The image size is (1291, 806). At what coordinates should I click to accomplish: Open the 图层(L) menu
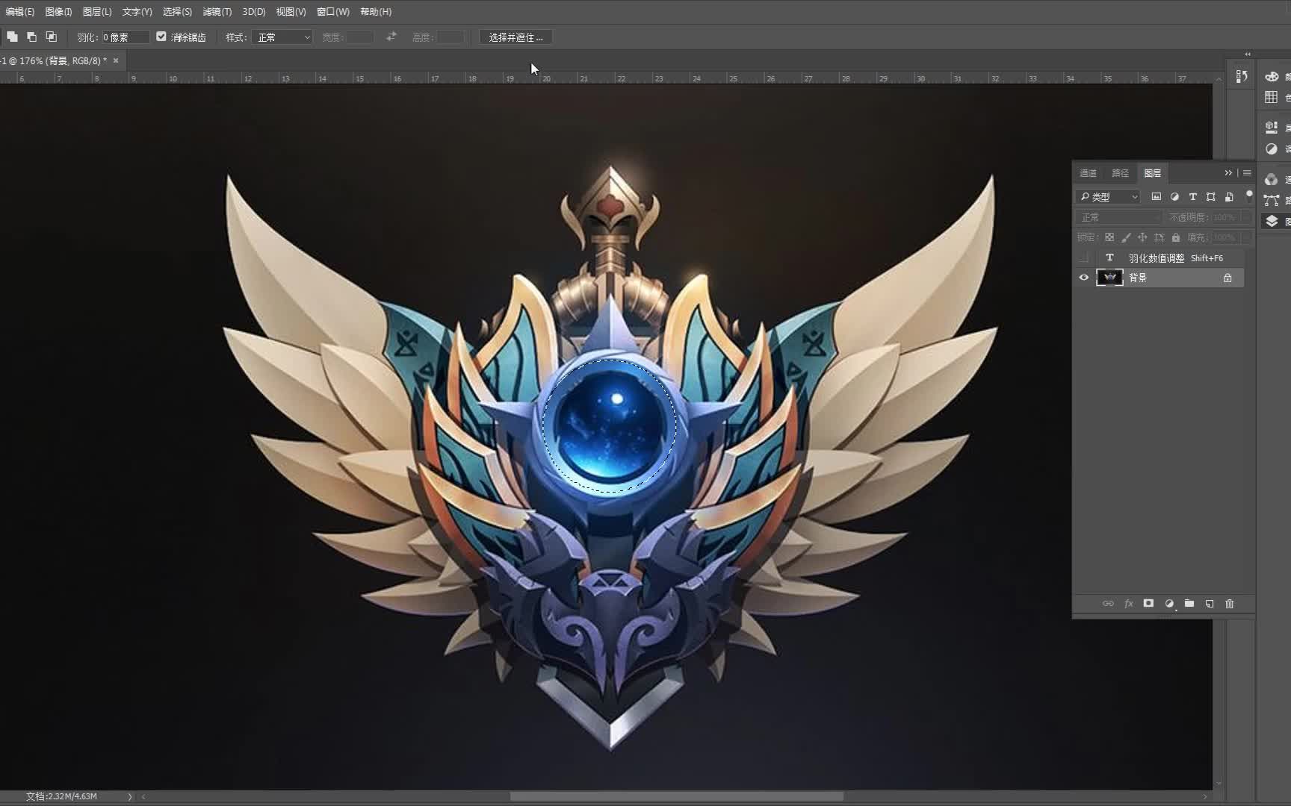tap(97, 12)
